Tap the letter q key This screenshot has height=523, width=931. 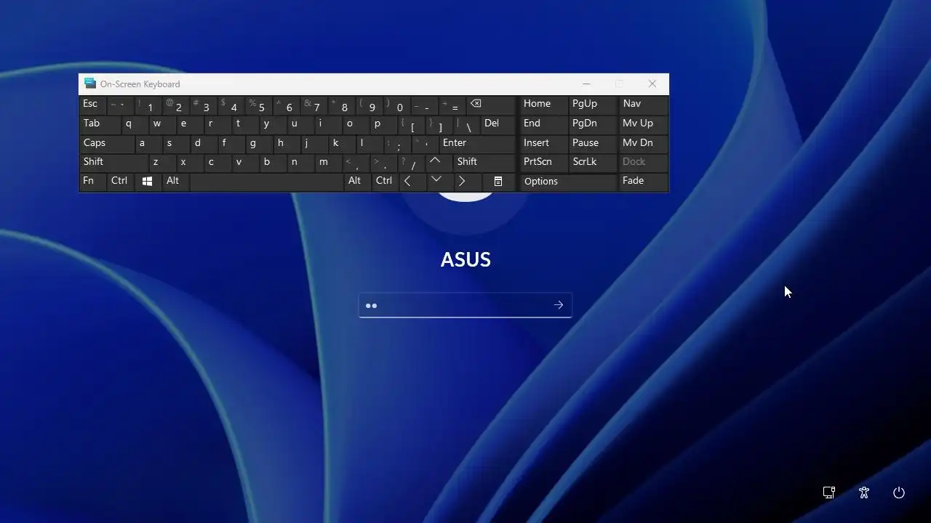pyautogui.click(x=134, y=123)
